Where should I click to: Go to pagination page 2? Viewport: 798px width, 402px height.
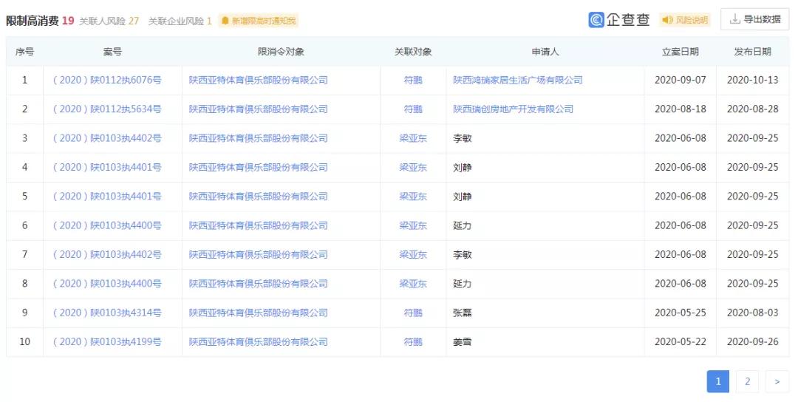pos(748,381)
